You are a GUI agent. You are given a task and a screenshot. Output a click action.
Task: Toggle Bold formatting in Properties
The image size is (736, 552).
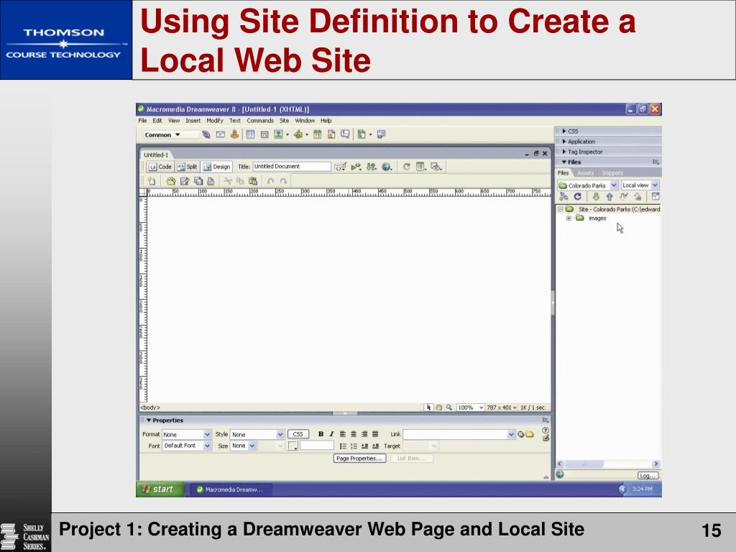point(321,434)
